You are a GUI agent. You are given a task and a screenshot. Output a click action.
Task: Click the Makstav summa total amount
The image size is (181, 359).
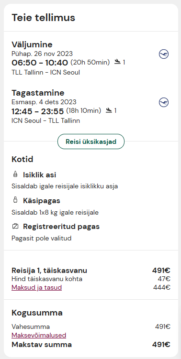[161, 345]
